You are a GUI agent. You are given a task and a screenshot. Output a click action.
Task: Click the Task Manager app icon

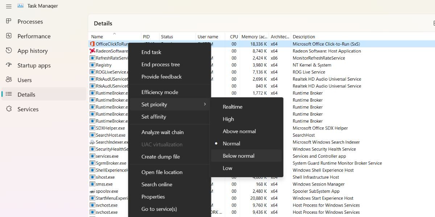(20, 6)
